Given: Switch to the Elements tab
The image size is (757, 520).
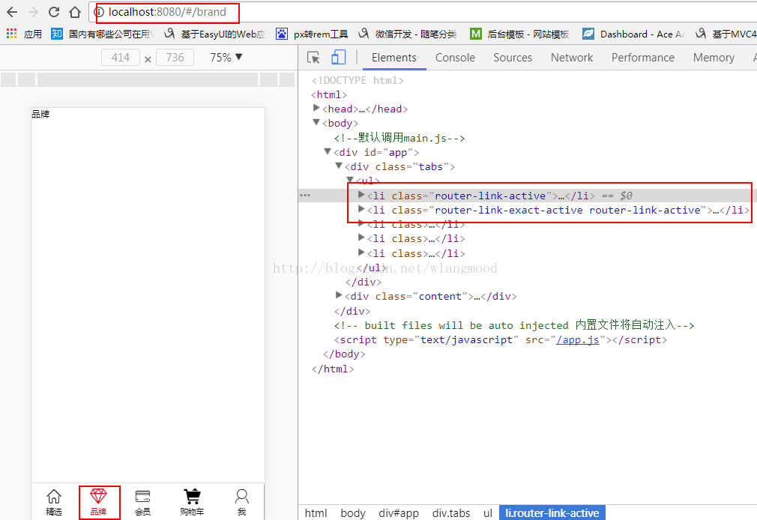Looking at the screenshot, I should [x=394, y=58].
